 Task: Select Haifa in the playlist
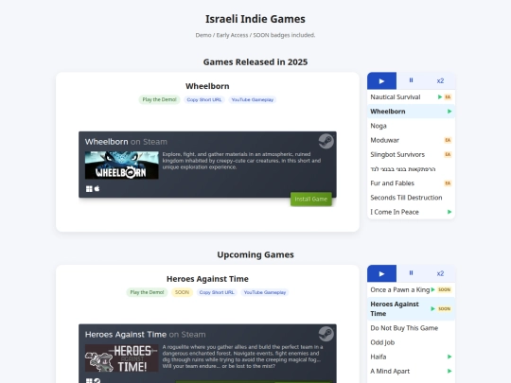pos(411,357)
